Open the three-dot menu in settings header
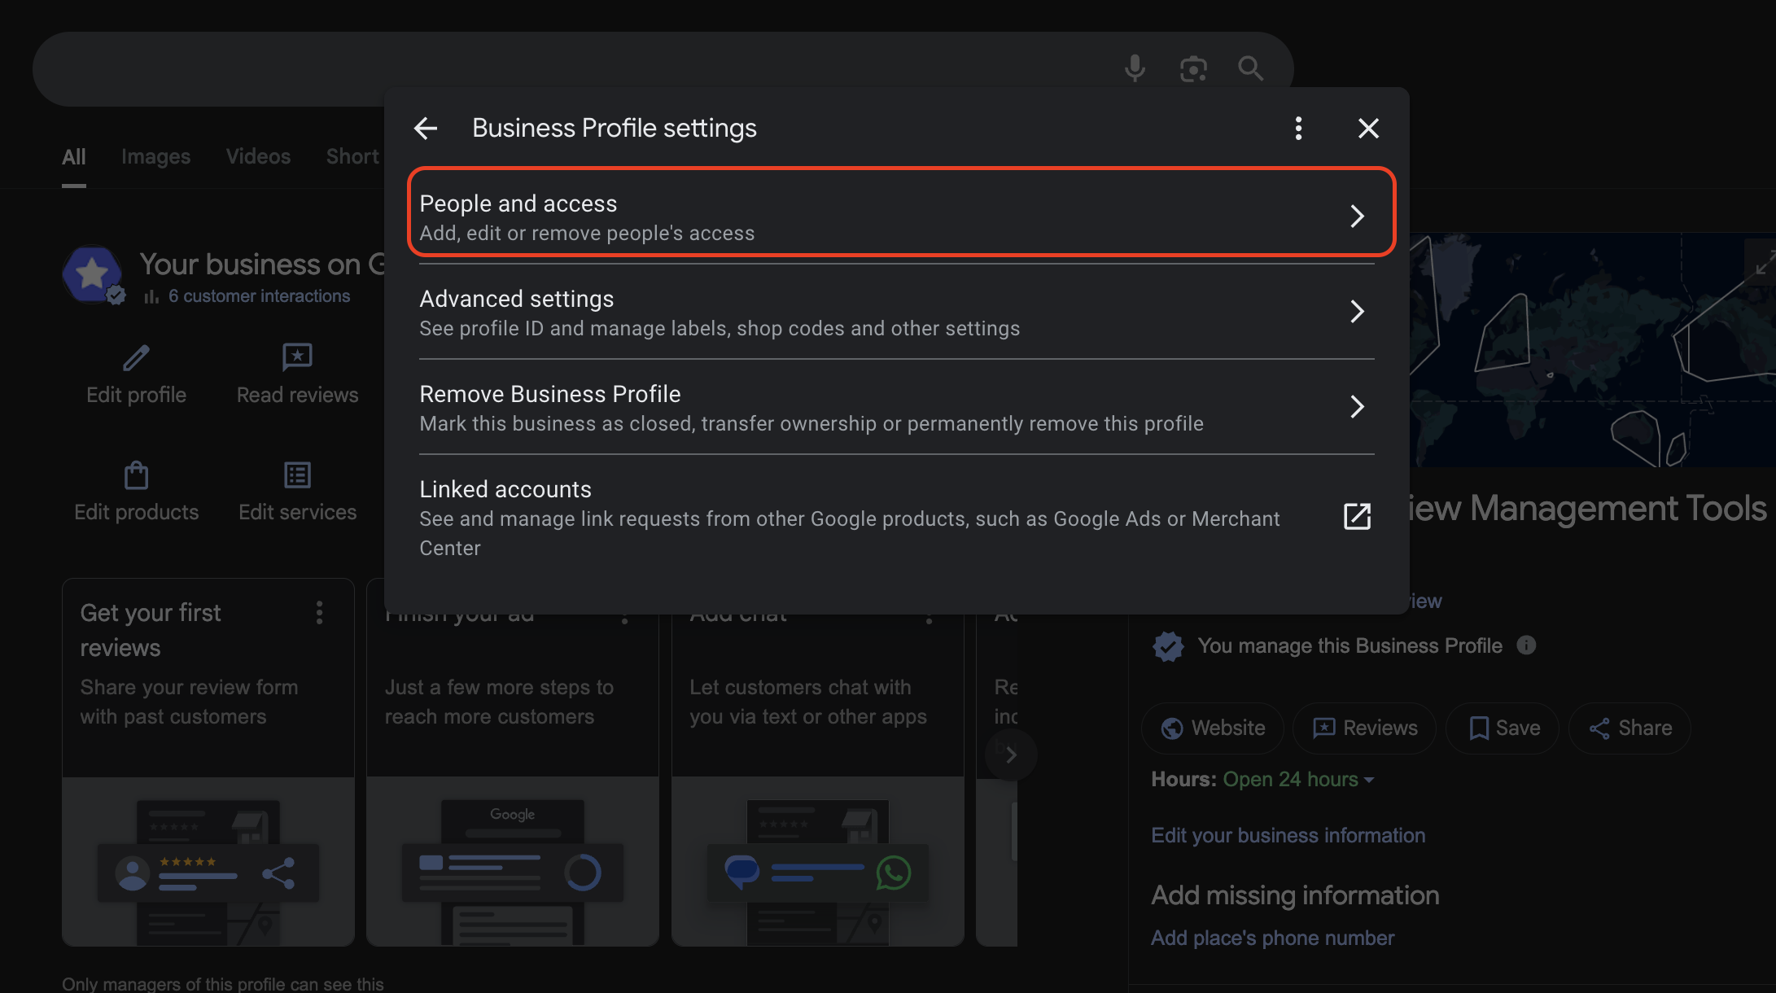Image resolution: width=1776 pixels, height=993 pixels. pyautogui.click(x=1298, y=128)
